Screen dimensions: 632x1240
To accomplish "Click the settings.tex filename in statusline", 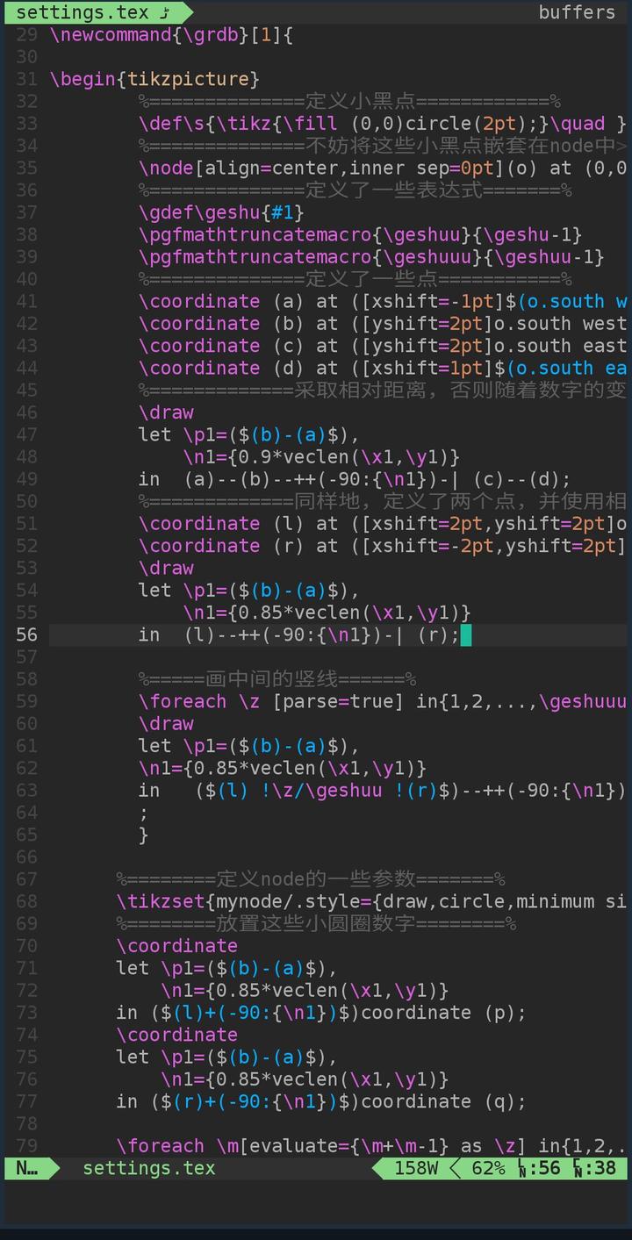I will point(148,1168).
